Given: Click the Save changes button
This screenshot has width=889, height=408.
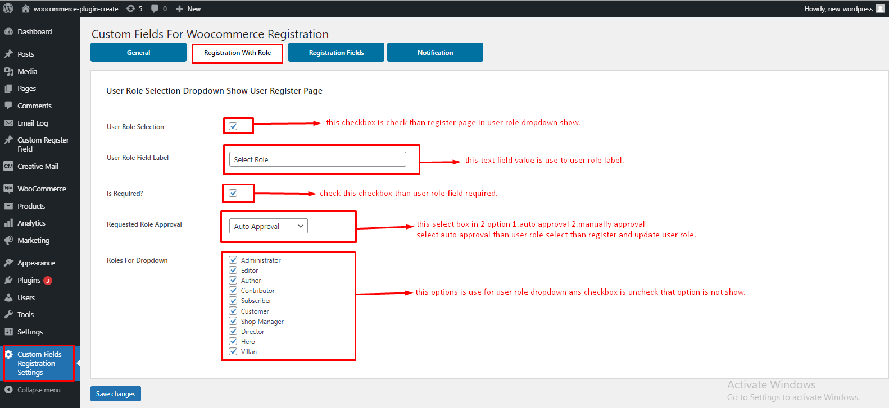Looking at the screenshot, I should click(116, 393).
